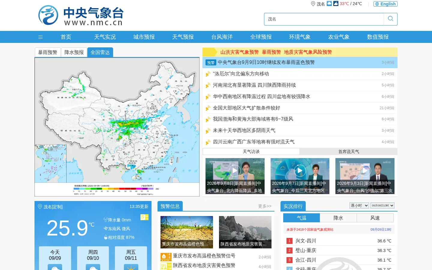Image resolution: width=432 pixels, height=270 pixels.
Task: Click the 中央气象台 logo
Action: 81,15
